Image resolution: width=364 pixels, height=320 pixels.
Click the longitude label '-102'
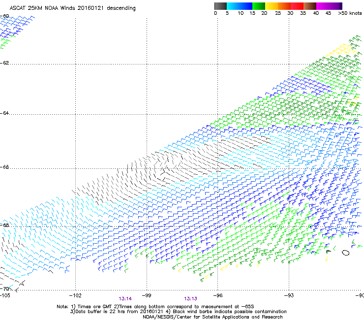(75, 295)
